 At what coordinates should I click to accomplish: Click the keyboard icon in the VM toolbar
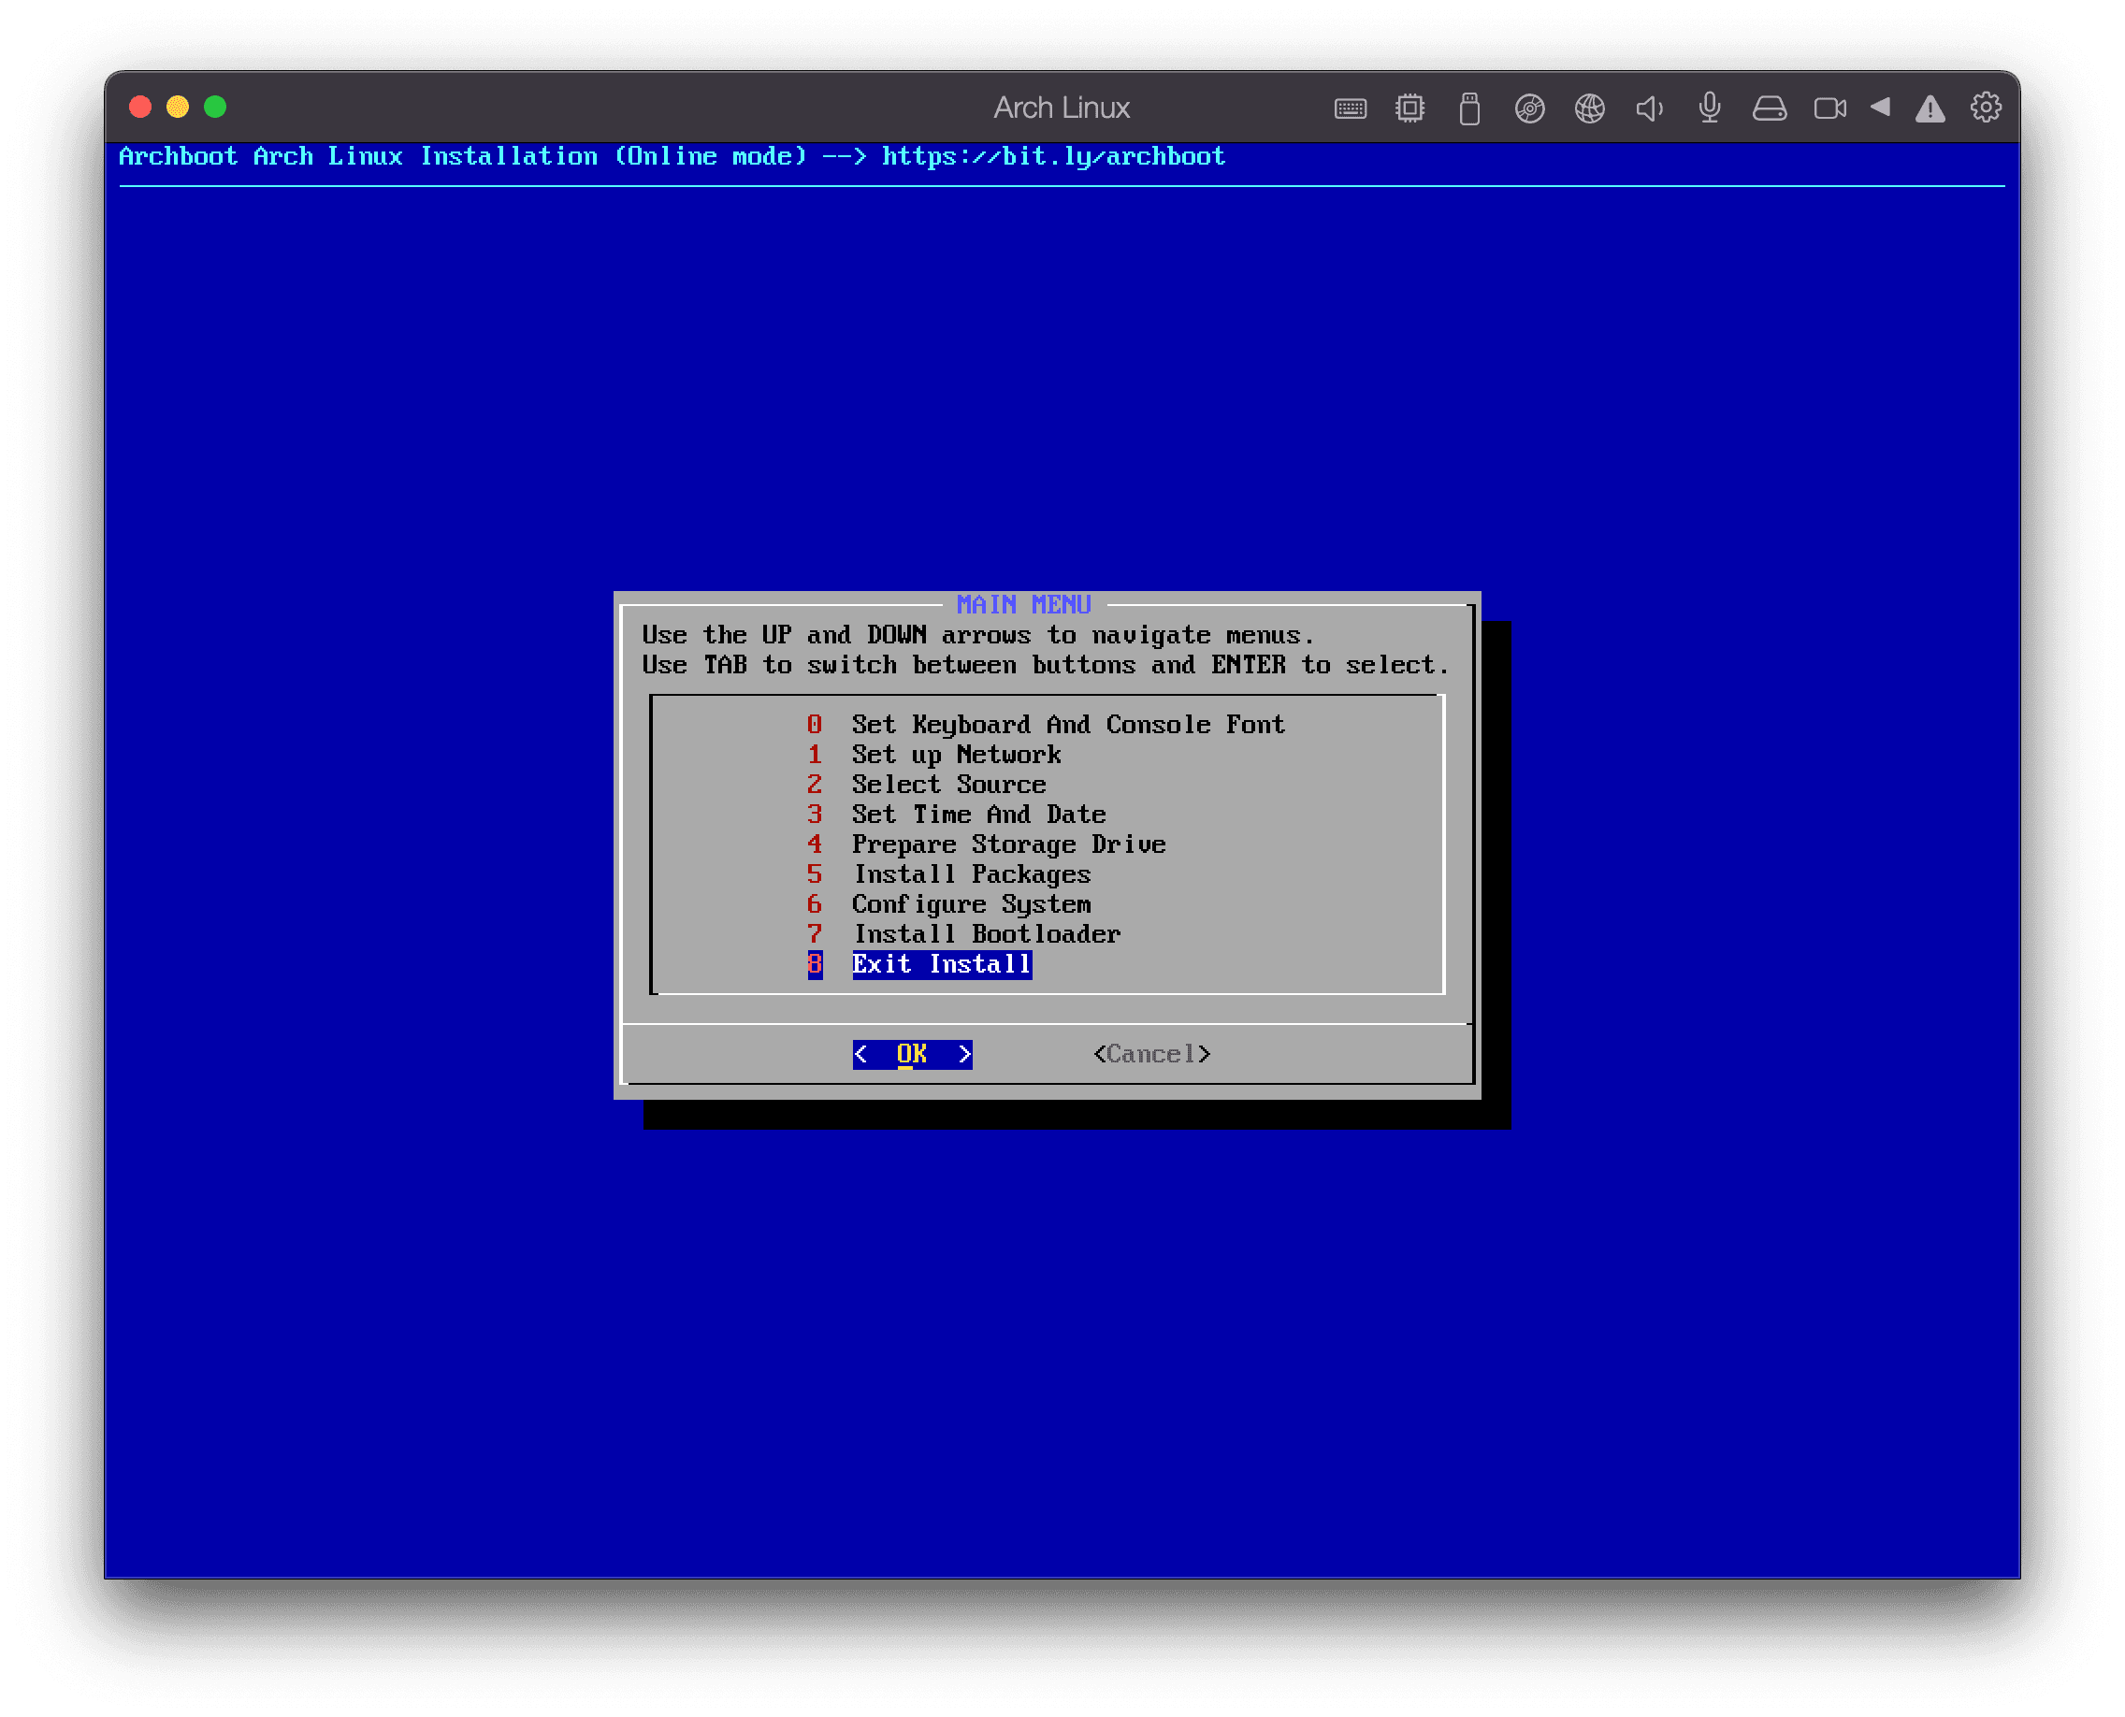tap(1351, 108)
